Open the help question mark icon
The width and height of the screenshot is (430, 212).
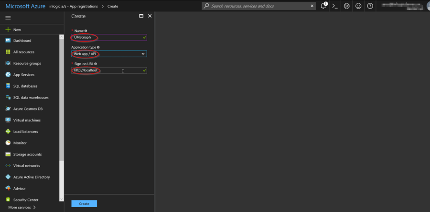click(x=370, y=6)
